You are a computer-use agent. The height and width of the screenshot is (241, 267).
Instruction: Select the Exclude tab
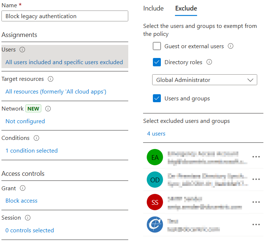[186, 8]
